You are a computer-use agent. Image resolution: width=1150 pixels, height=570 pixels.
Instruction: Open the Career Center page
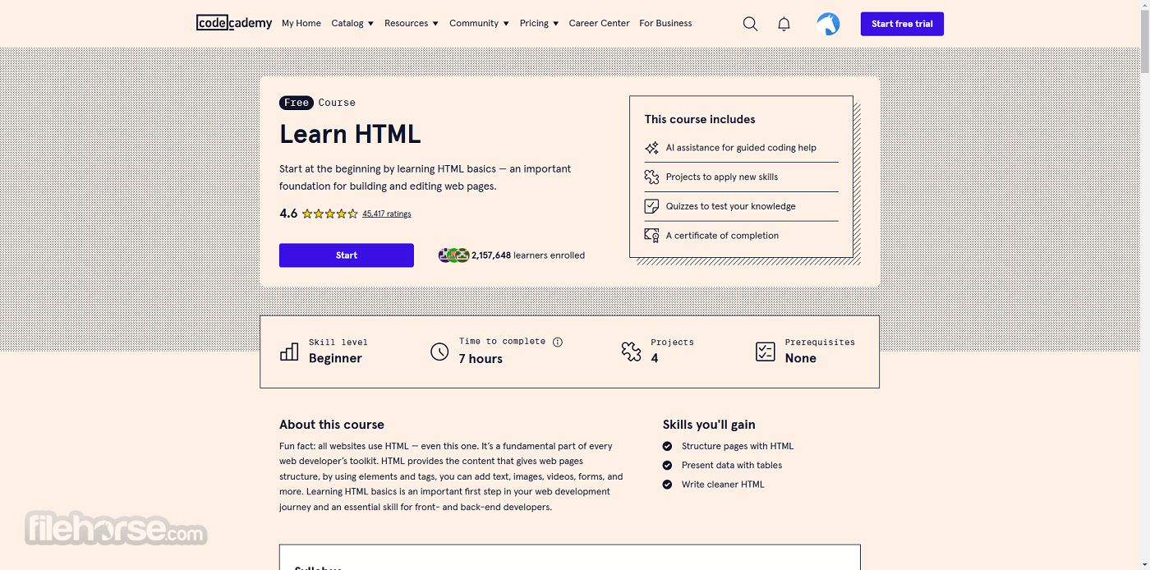tap(599, 23)
